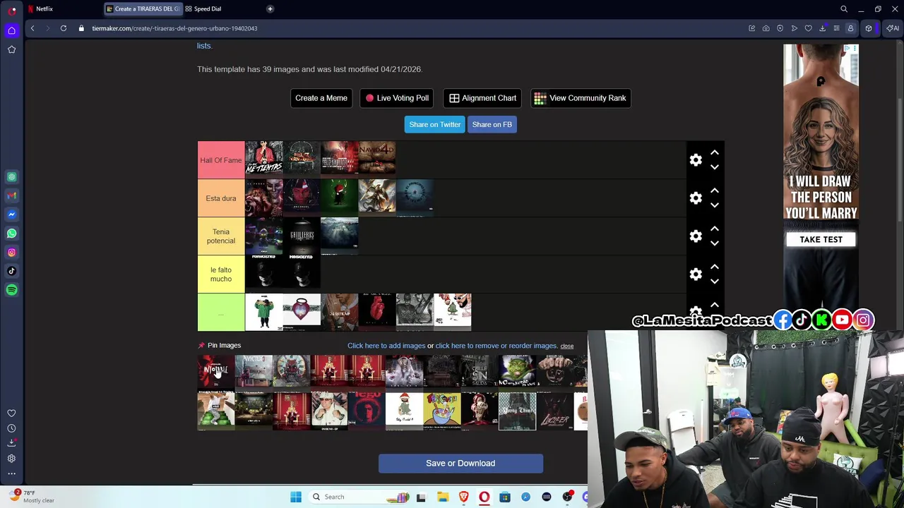Click here to remove or reorder images link
This screenshot has height=508, width=904.
(x=496, y=346)
